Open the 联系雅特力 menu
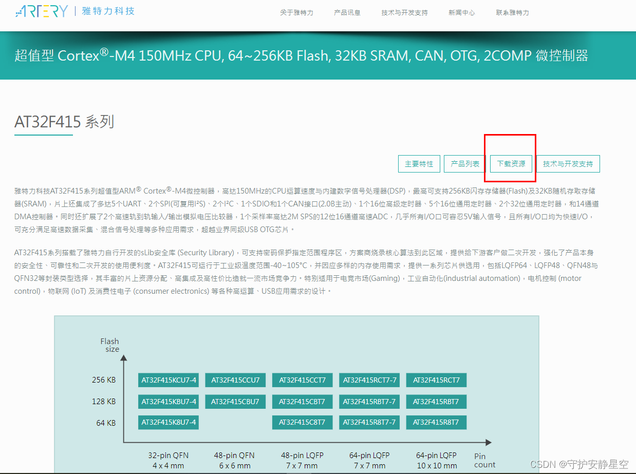This screenshot has height=474, width=636. tap(512, 13)
